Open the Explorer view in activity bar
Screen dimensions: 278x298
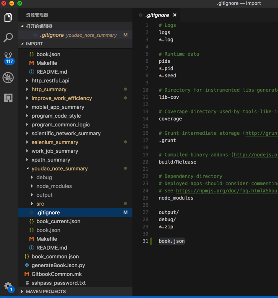(x=8, y=18)
